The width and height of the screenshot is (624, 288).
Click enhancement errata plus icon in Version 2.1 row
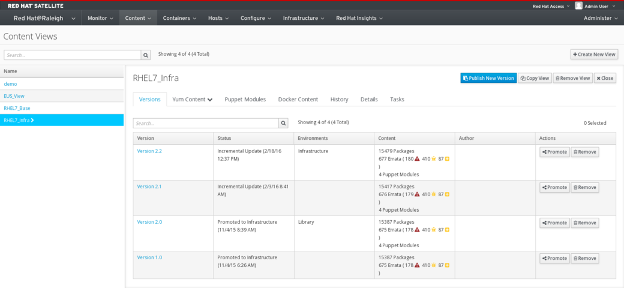point(448,194)
